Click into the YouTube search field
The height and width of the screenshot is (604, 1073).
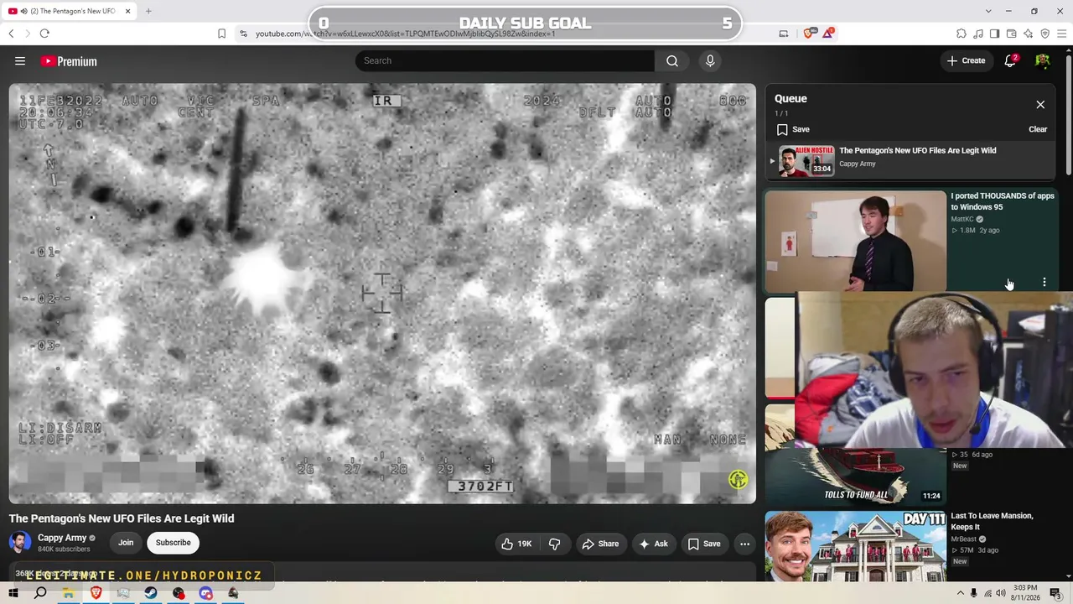coord(505,60)
